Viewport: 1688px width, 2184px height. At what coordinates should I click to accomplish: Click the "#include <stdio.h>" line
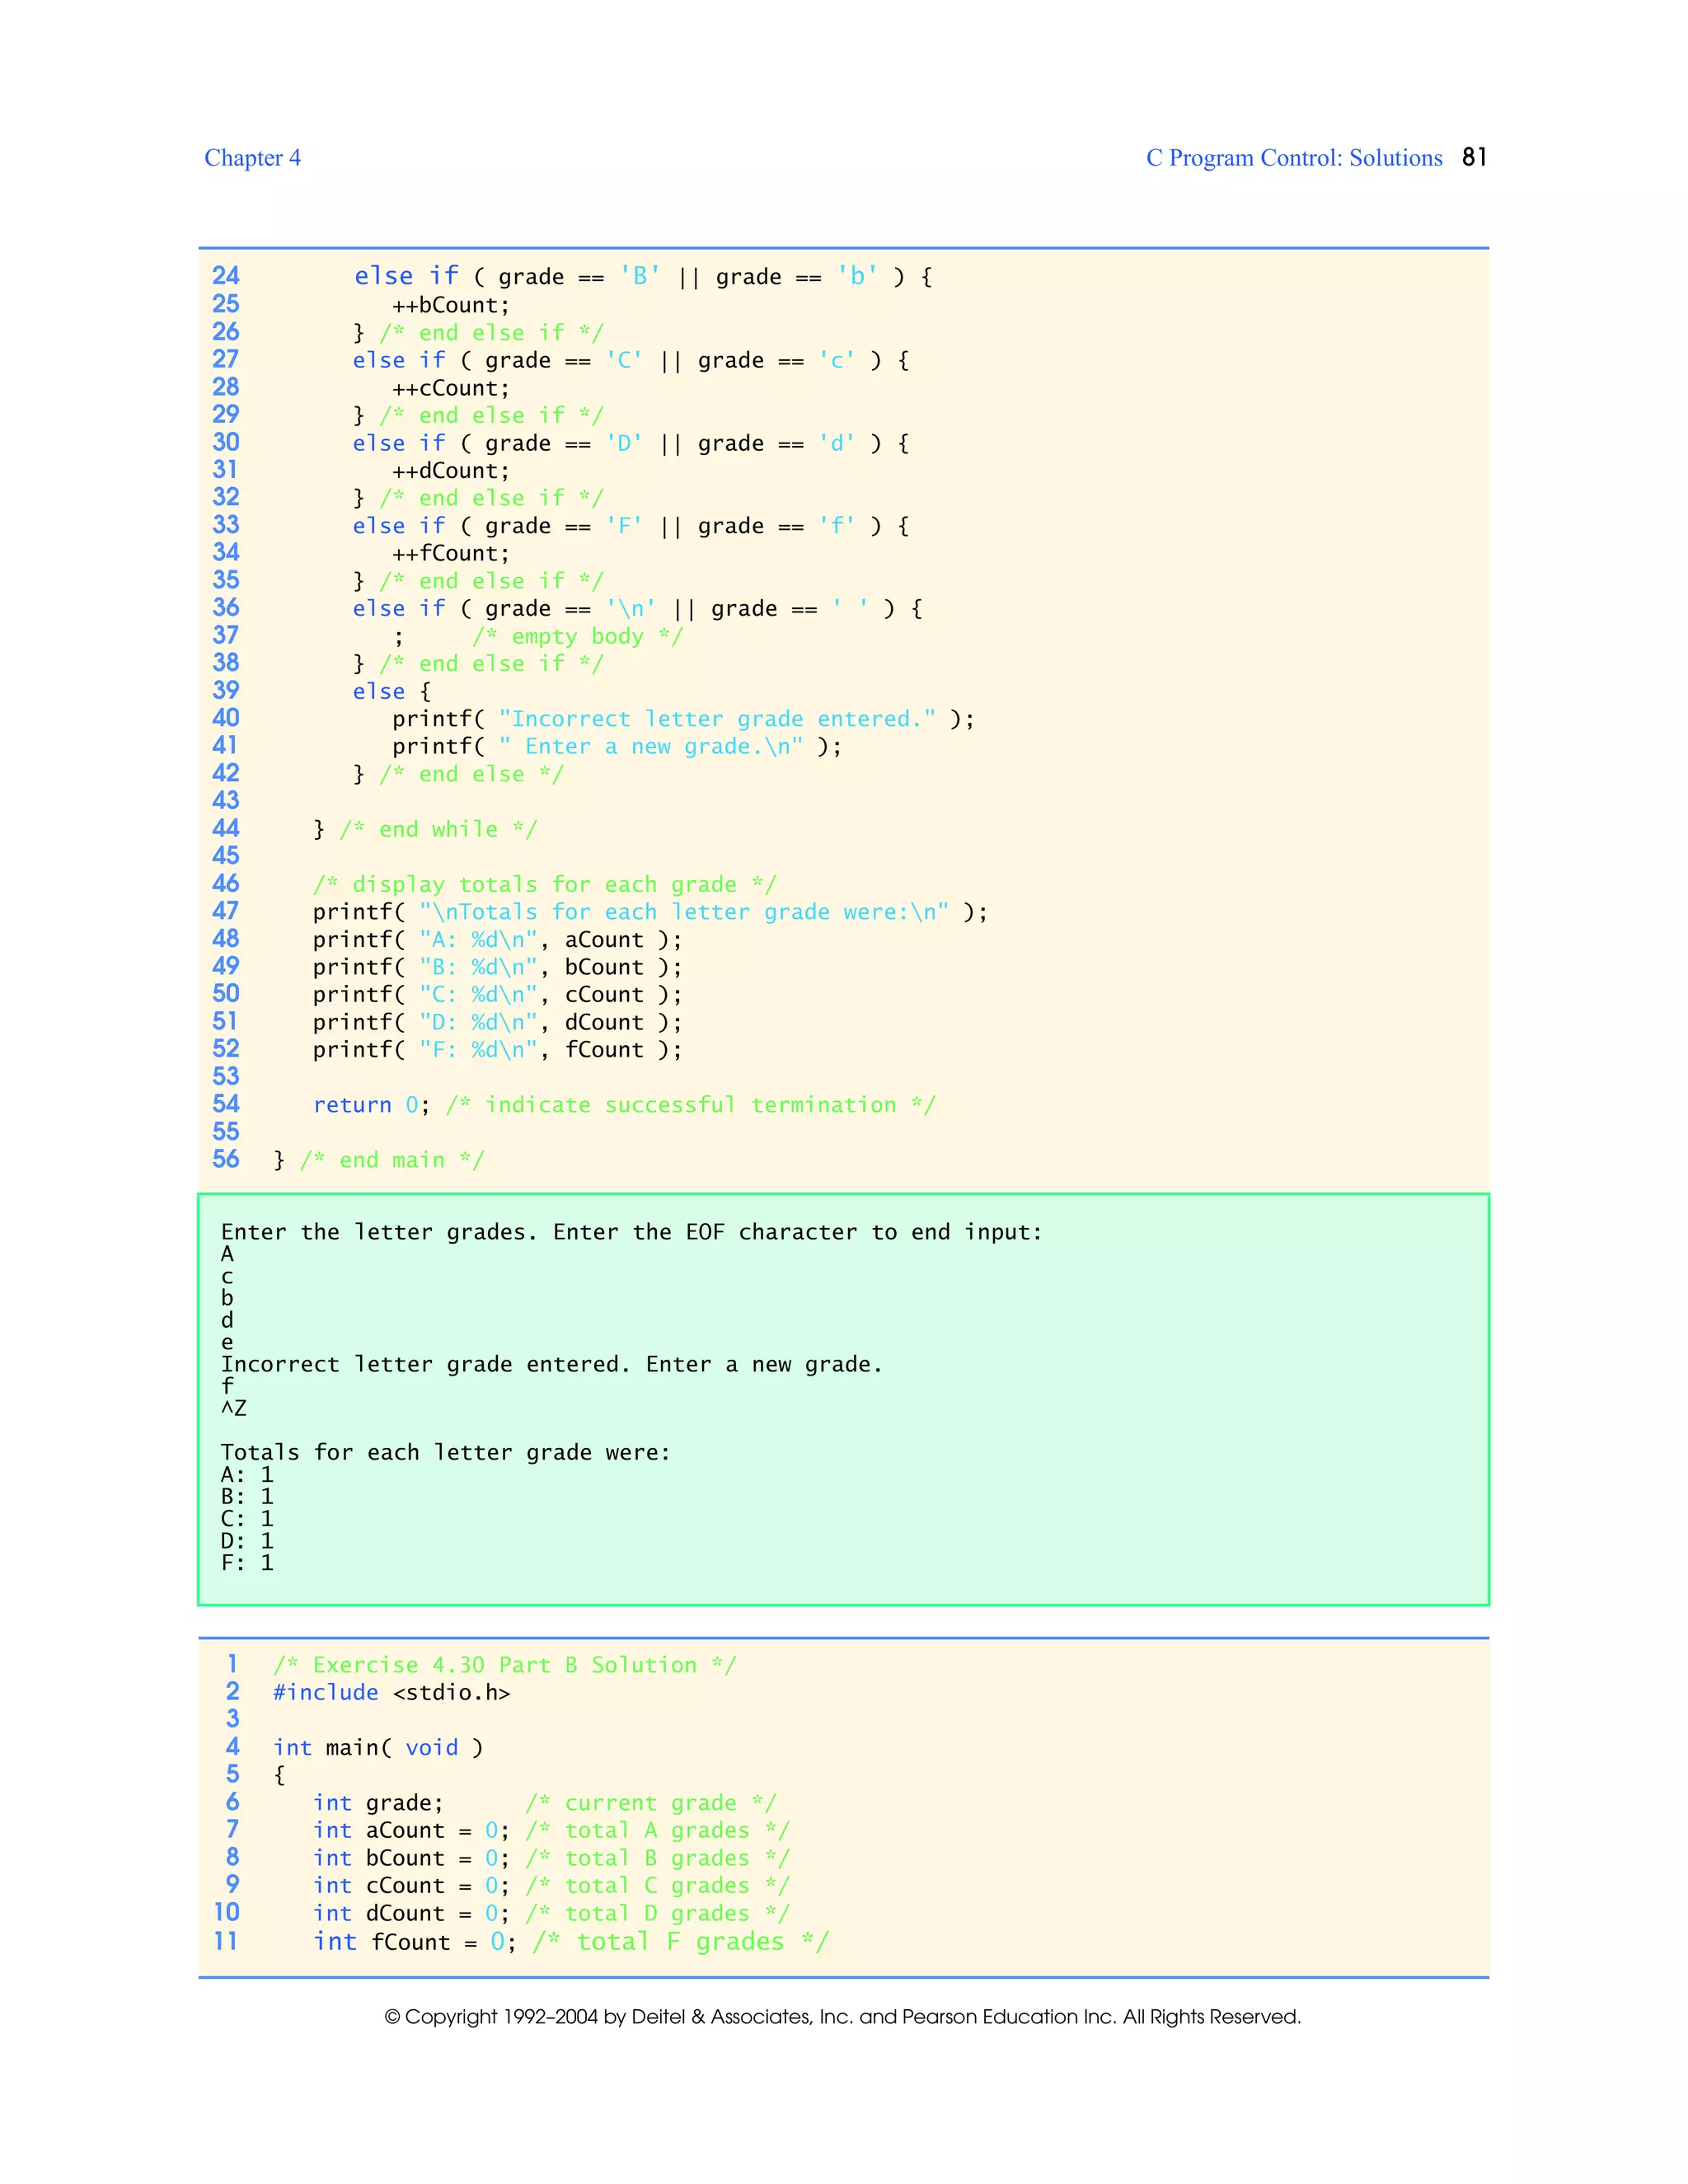(391, 1692)
